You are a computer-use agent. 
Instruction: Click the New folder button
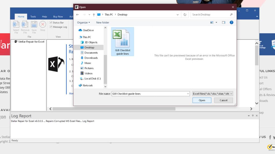pos(103,22)
